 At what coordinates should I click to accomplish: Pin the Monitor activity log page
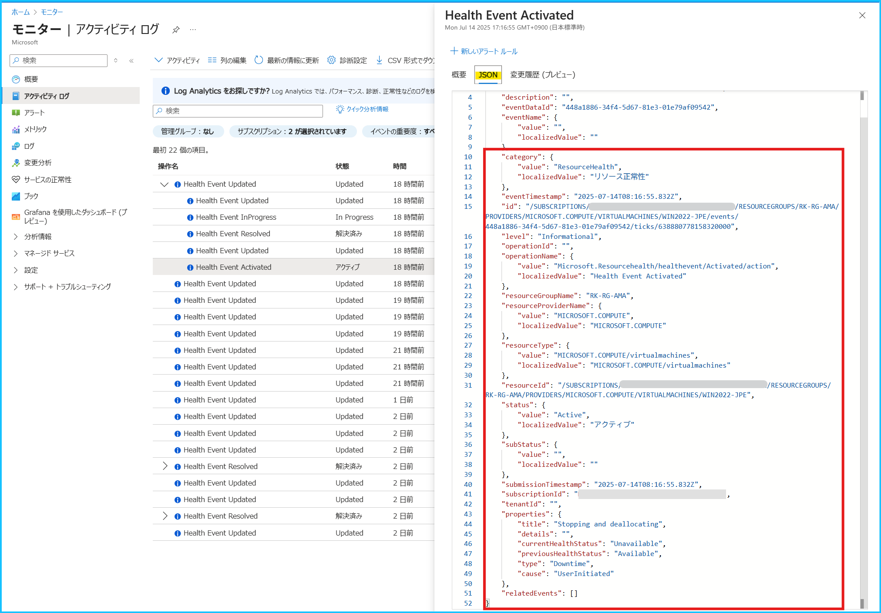tap(176, 30)
